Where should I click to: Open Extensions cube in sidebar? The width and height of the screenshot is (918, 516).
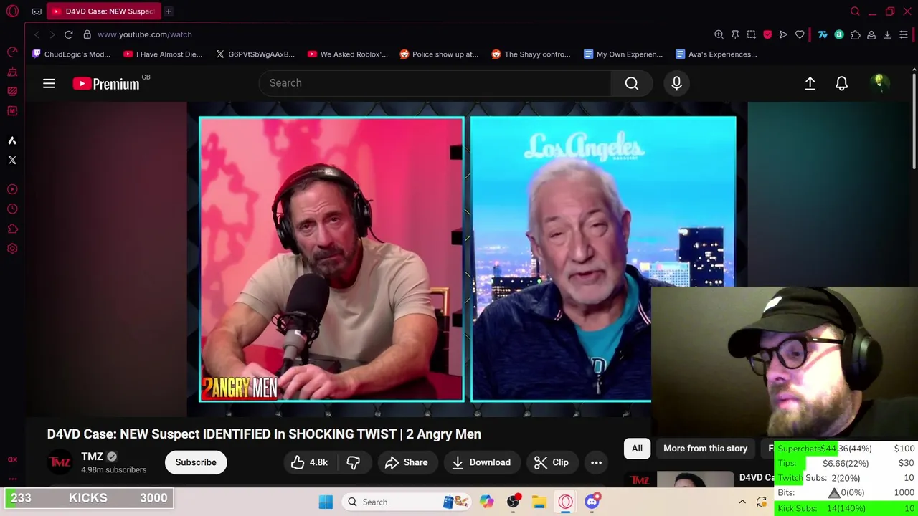pyautogui.click(x=12, y=229)
